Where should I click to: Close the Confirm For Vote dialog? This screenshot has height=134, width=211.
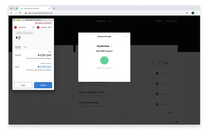pos(126,37)
